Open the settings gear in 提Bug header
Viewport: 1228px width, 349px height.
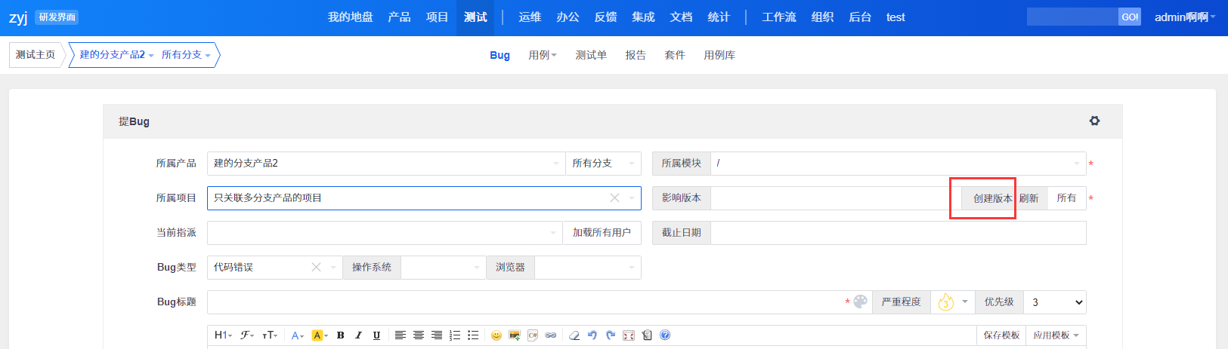[x=1094, y=121]
